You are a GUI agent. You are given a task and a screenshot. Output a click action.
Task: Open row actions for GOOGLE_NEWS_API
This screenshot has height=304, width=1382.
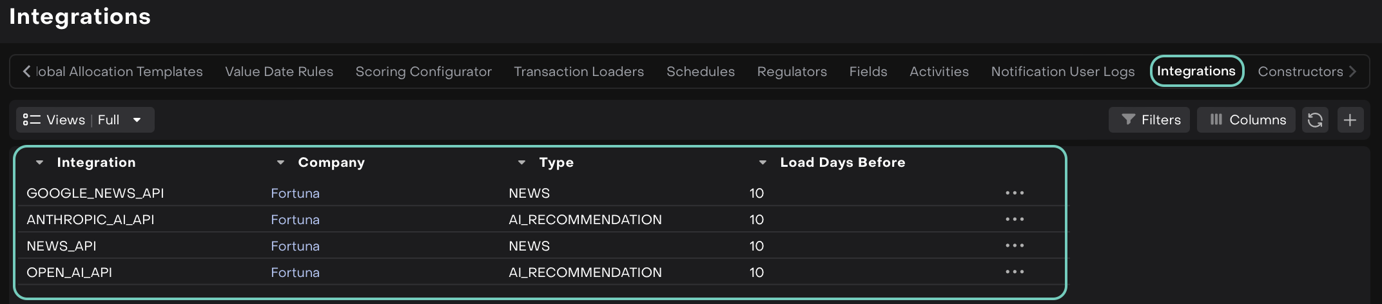pyautogui.click(x=1015, y=193)
